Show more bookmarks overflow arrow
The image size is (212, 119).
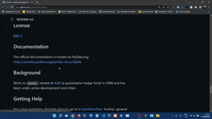click(209, 12)
